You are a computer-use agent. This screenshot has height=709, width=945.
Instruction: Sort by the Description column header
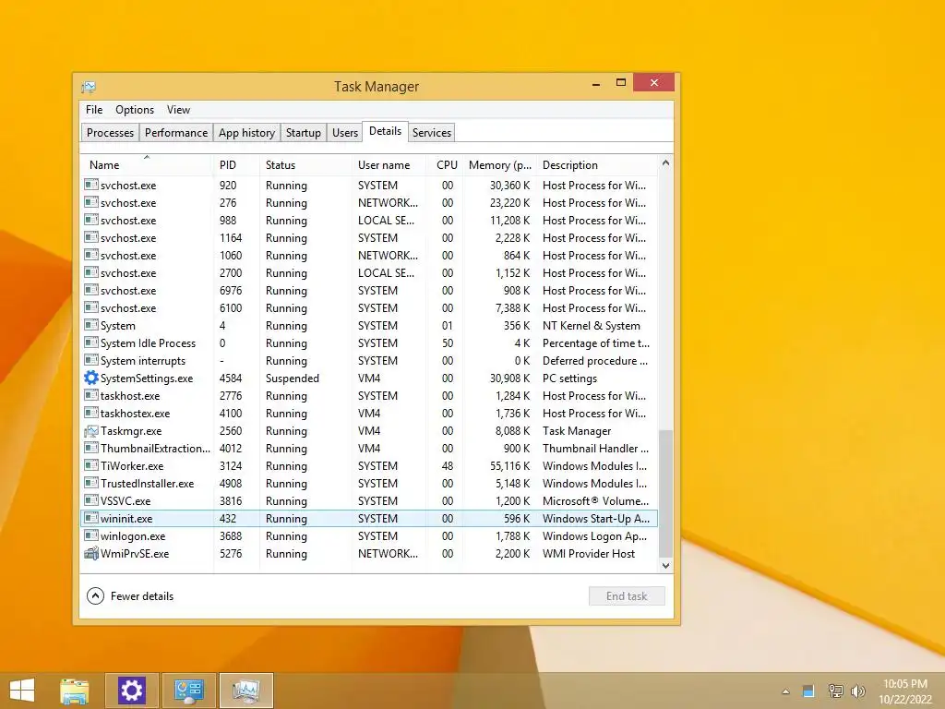tap(597, 164)
